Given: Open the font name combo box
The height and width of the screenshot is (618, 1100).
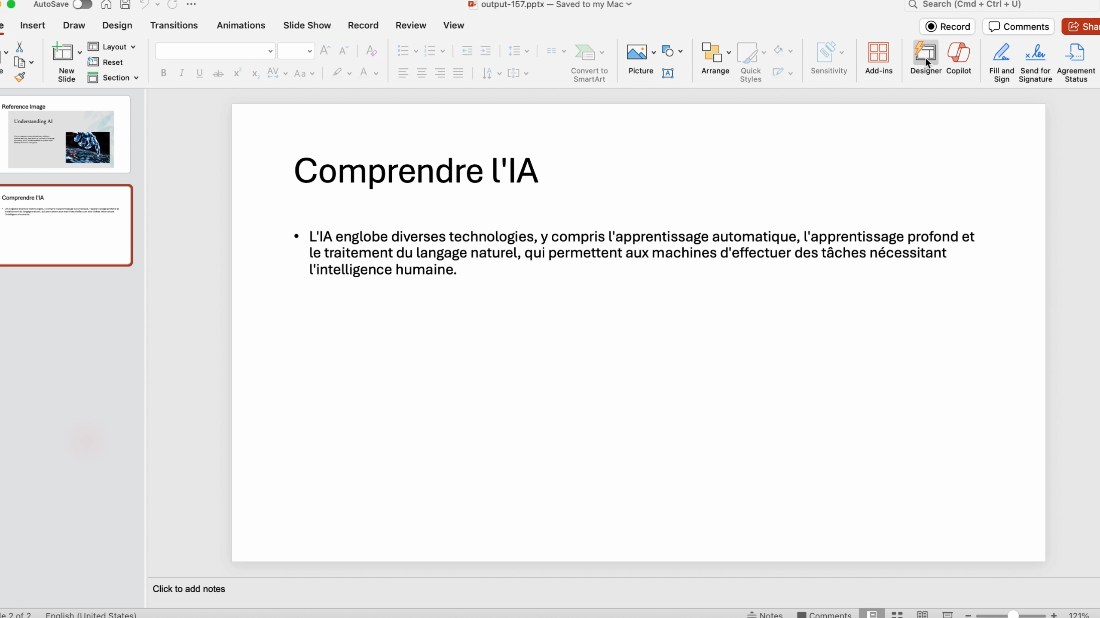Looking at the screenshot, I should (x=215, y=51).
